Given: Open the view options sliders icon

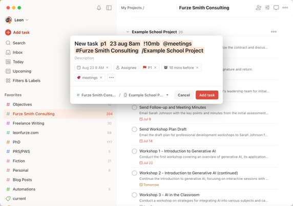Looking at the screenshot, I should point(267,8).
